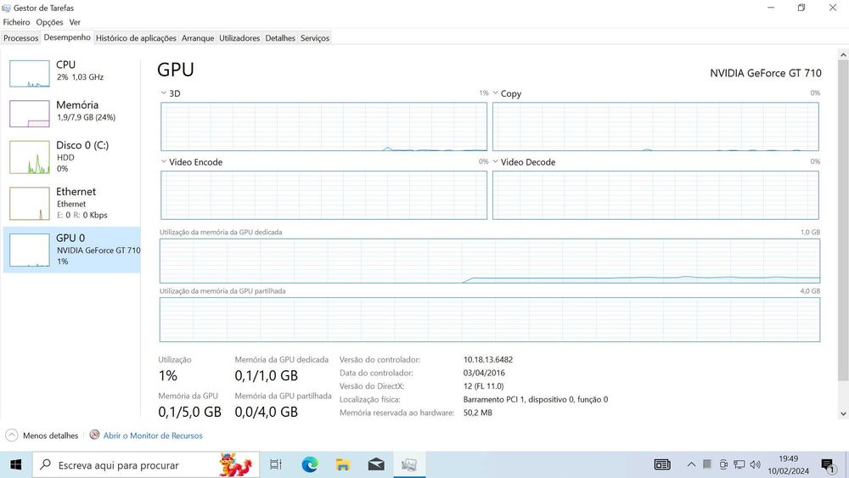Click the CPU mini graph thumbnail
The width and height of the screenshot is (849, 478).
point(29,74)
